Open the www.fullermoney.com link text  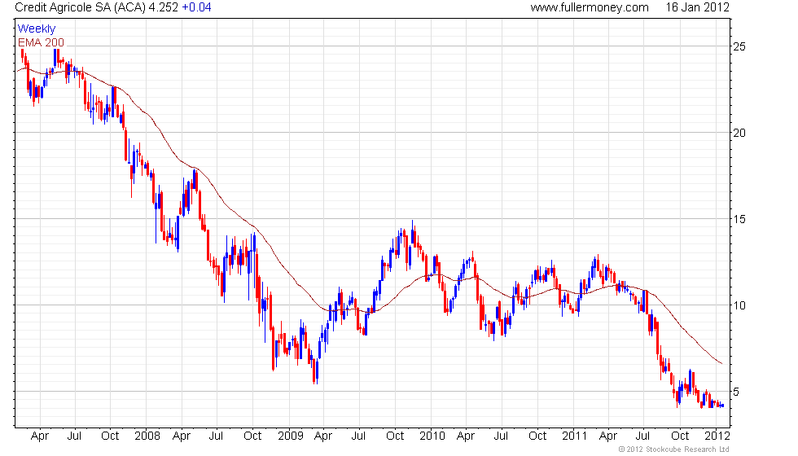tap(590, 7)
